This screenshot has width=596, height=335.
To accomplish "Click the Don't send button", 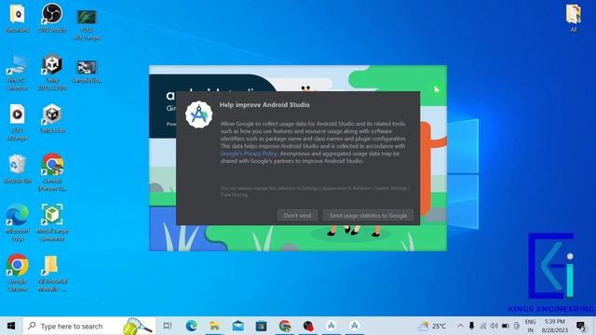I will [x=297, y=215].
